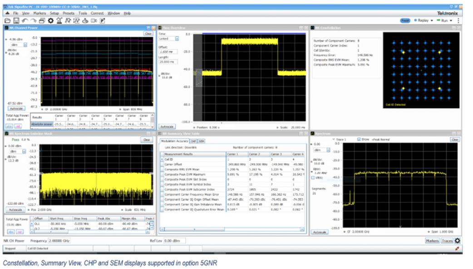Expand the Replay dropdown arrow

point(431,21)
